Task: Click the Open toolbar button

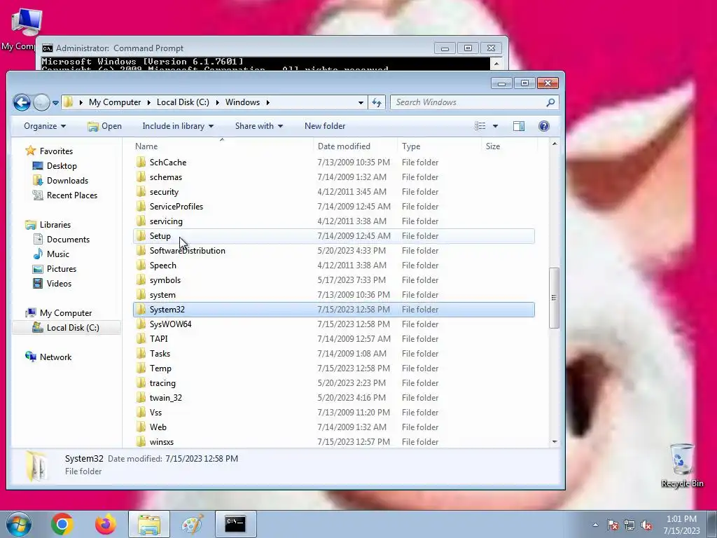Action: (105, 126)
